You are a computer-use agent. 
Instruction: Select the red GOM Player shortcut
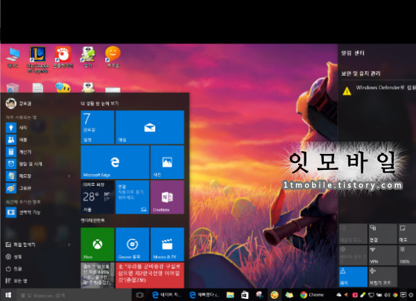pyautogui.click(x=63, y=57)
